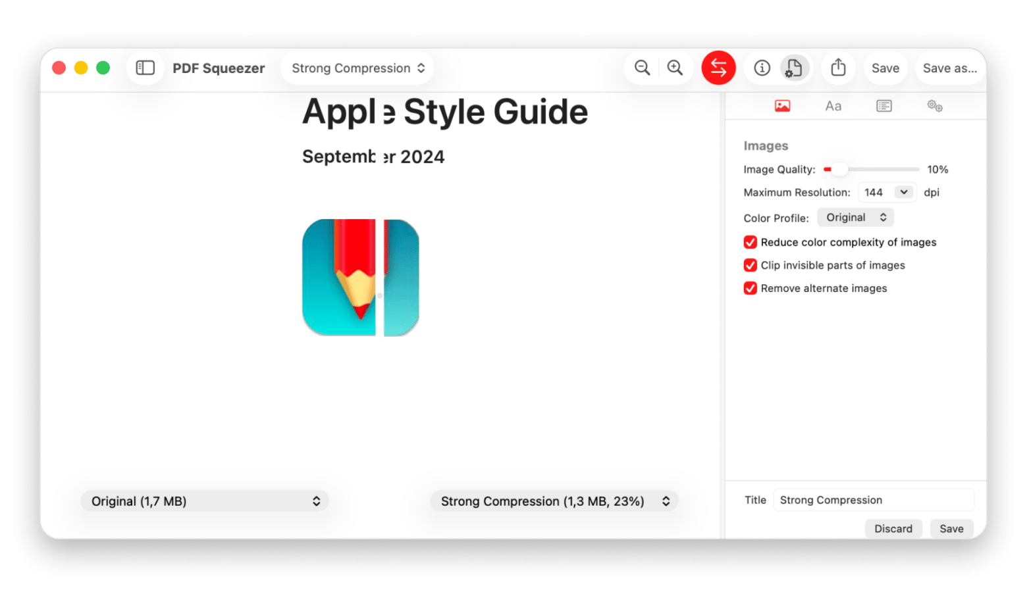Open the document info icon

762,68
